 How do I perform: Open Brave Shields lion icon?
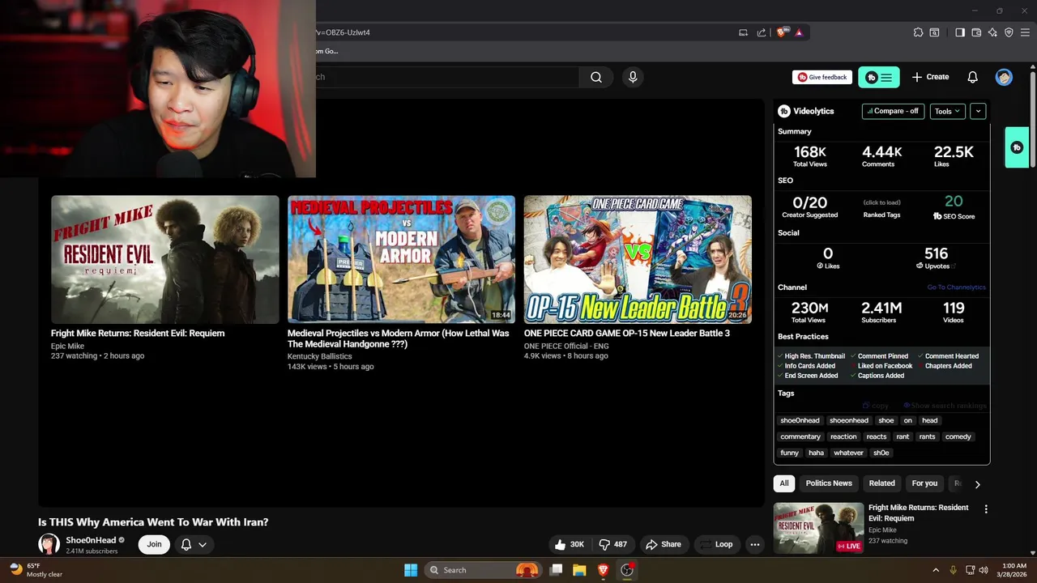(781, 32)
